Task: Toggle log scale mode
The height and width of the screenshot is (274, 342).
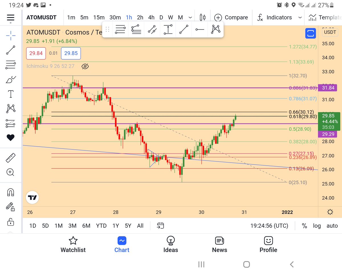Action: pyautogui.click(x=317, y=226)
